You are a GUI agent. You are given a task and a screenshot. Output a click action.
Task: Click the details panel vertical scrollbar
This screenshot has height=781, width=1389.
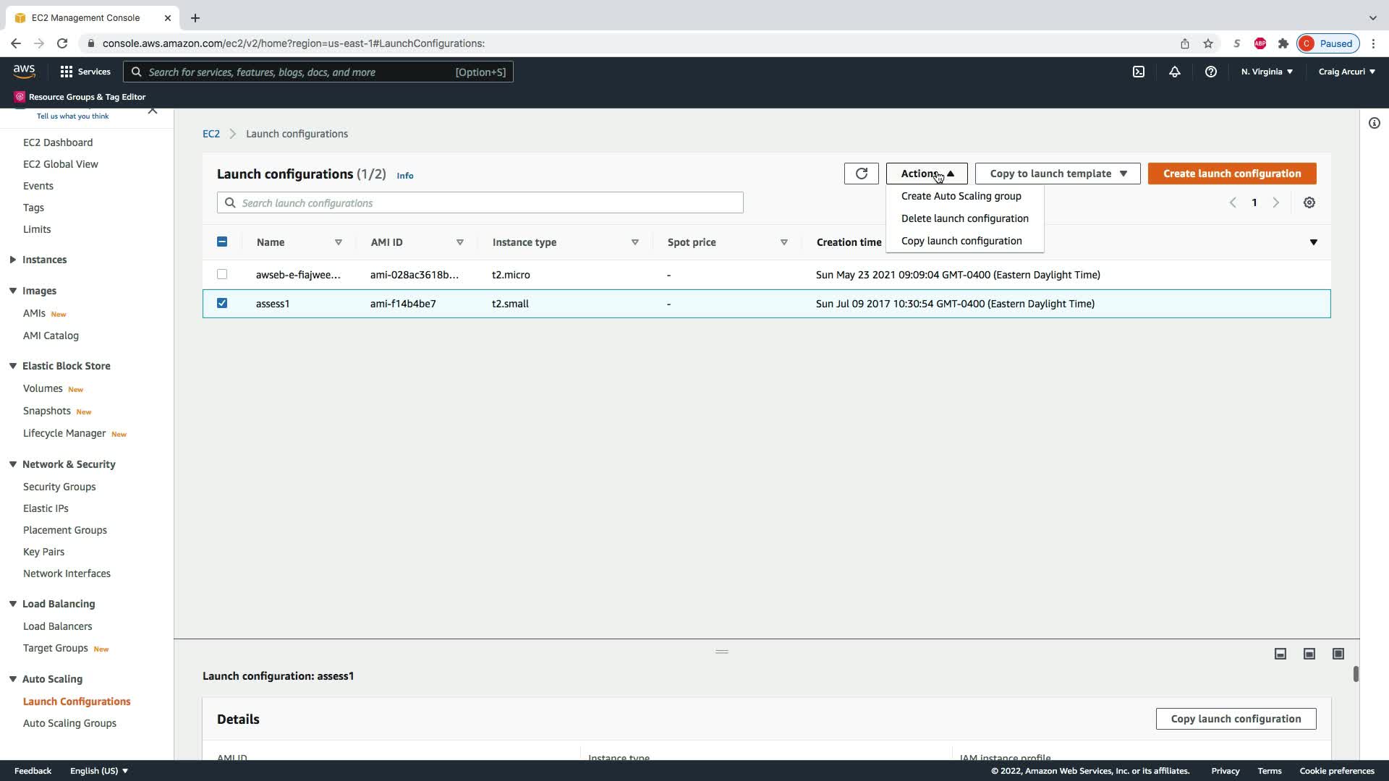click(1355, 674)
